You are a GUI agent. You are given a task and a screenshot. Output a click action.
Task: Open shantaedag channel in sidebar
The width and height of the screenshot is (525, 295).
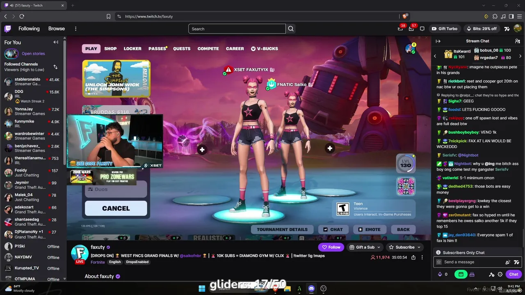(32, 222)
